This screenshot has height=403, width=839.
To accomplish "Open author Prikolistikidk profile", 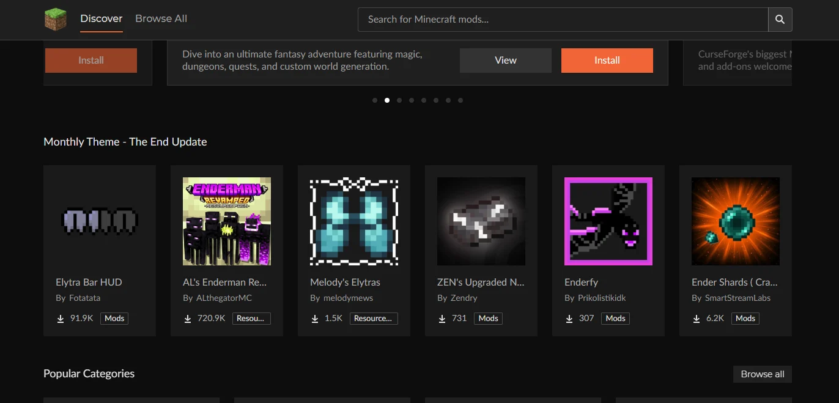I will pos(602,298).
